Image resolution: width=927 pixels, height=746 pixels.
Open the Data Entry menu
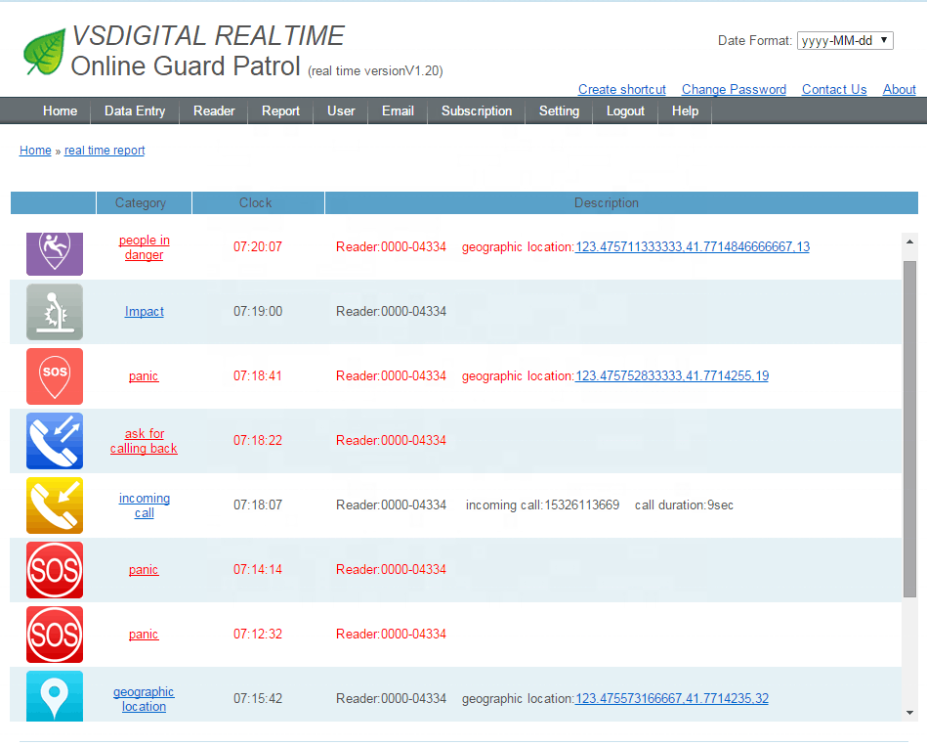click(135, 111)
